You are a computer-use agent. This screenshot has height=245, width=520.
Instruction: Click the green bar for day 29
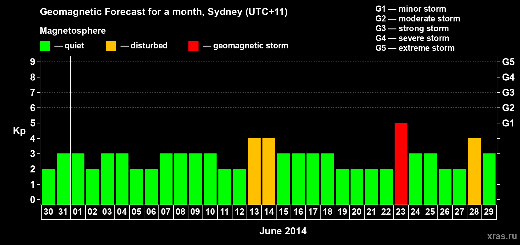point(489,179)
